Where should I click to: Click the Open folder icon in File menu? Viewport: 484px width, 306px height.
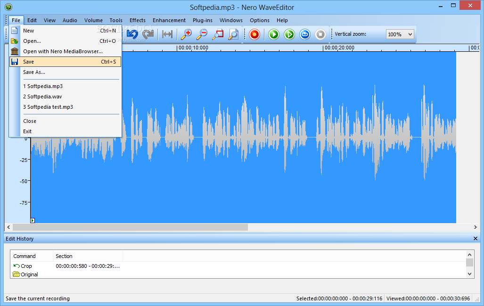[15, 41]
